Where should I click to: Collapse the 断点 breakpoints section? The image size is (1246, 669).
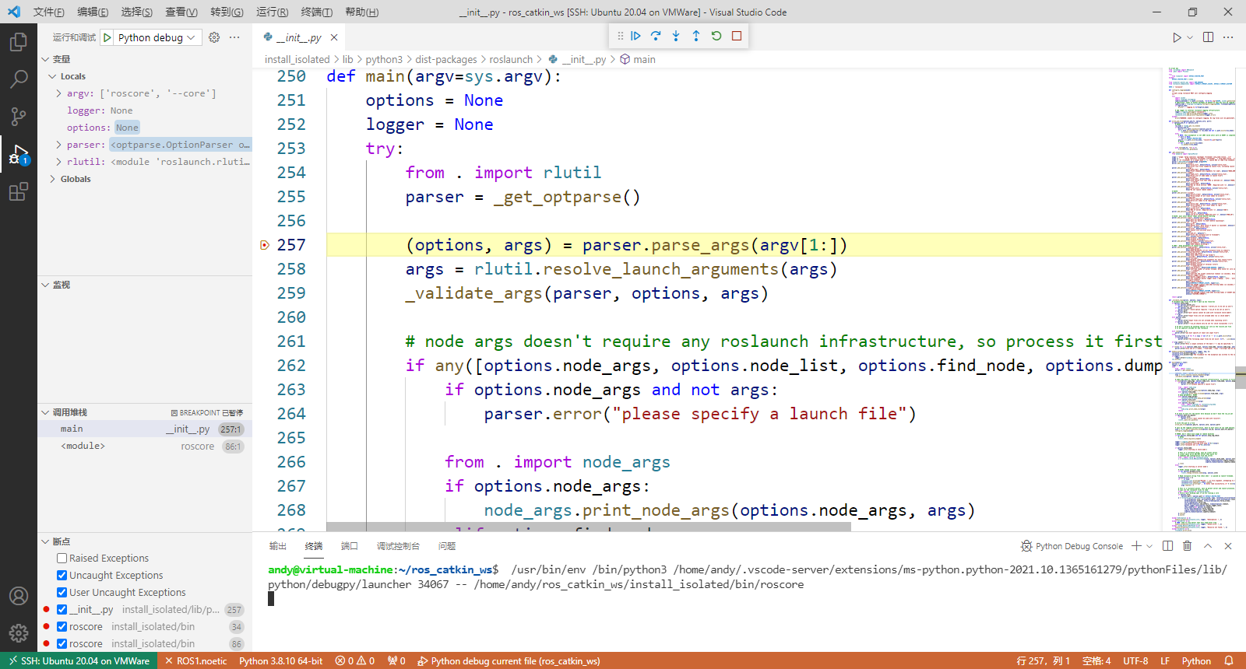45,541
